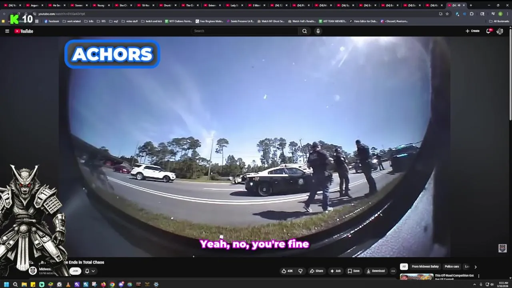Select the All filter chip
Viewport: 512px width, 288px height.
(x=404, y=266)
